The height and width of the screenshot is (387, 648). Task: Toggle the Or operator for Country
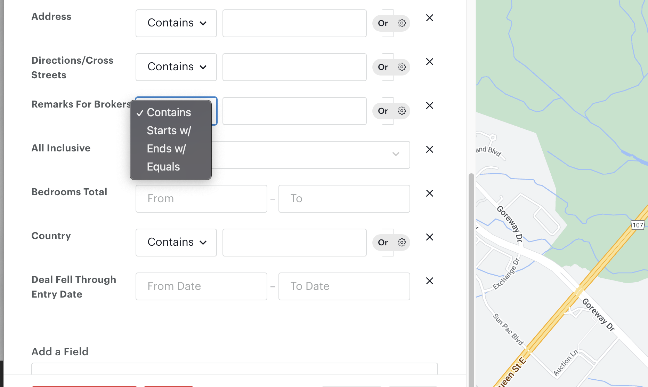coord(383,243)
